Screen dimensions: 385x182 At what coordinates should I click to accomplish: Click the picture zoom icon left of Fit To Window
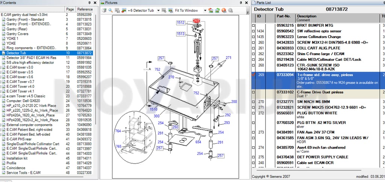170,11
